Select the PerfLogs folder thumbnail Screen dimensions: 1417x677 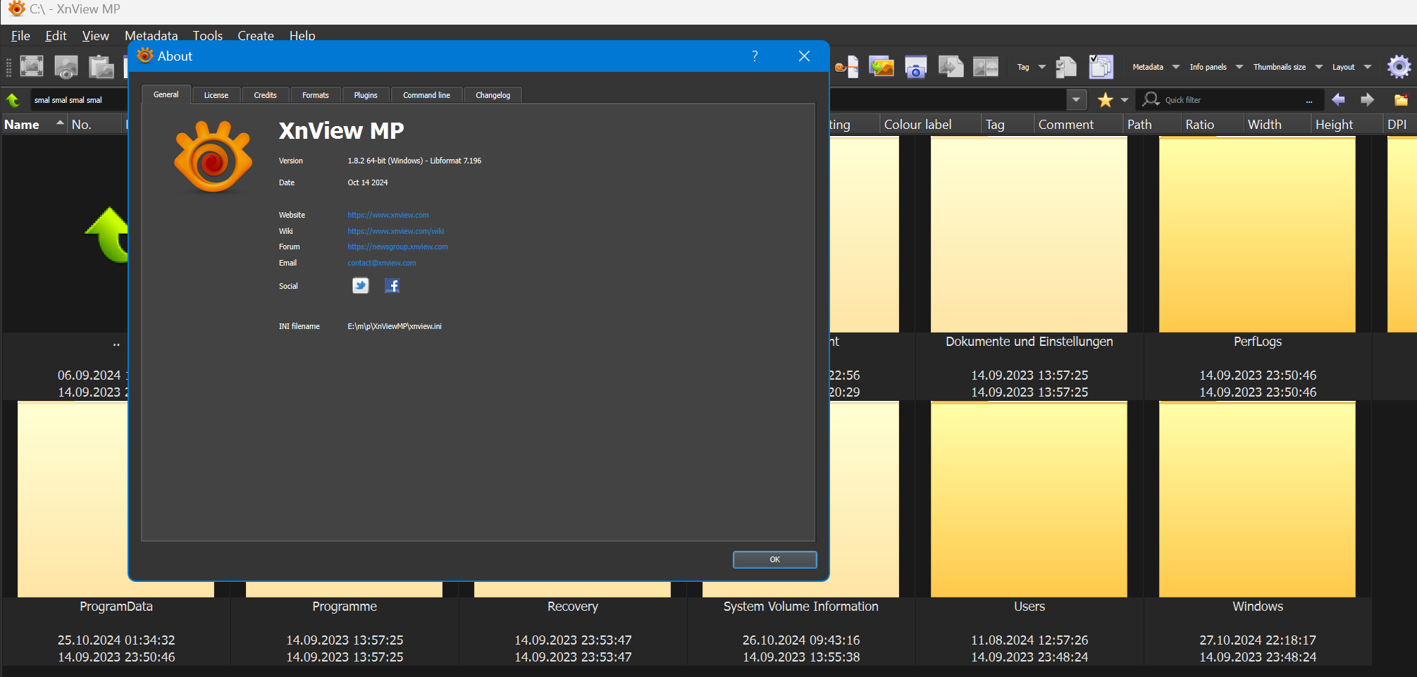click(1257, 235)
